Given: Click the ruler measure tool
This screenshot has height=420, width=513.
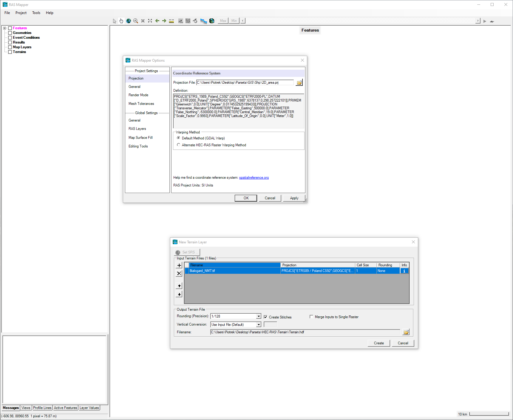Looking at the screenshot, I should click(x=171, y=21).
